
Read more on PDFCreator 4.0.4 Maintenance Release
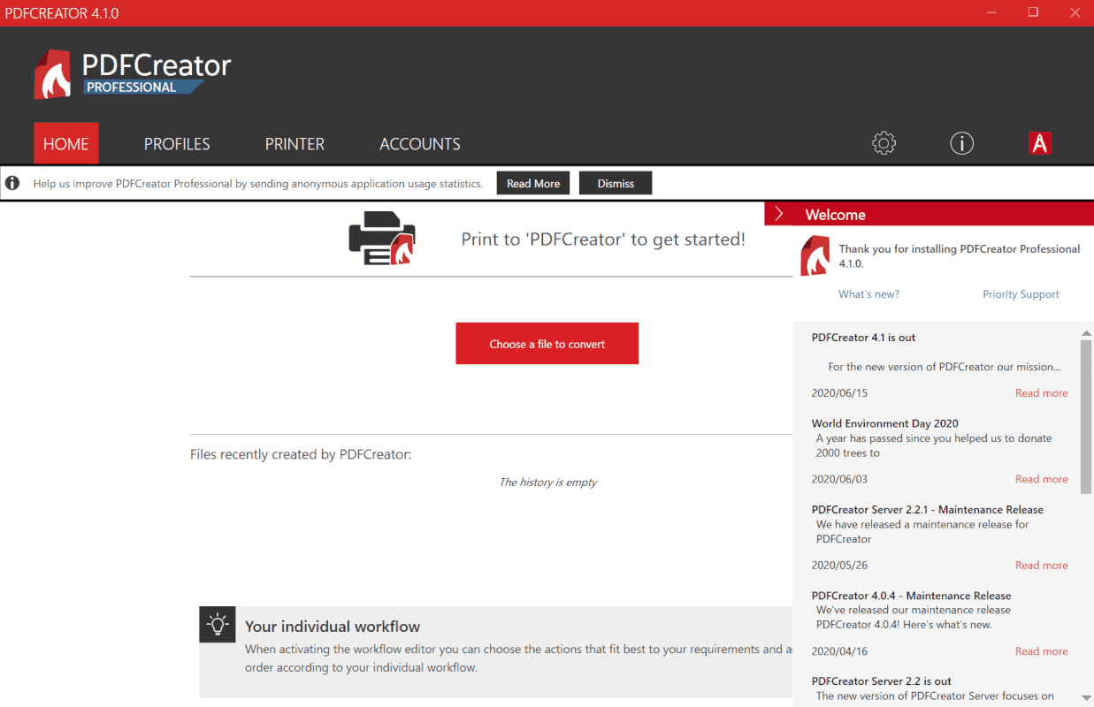point(1042,651)
